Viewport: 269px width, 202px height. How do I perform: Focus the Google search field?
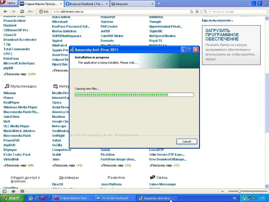click(239, 12)
